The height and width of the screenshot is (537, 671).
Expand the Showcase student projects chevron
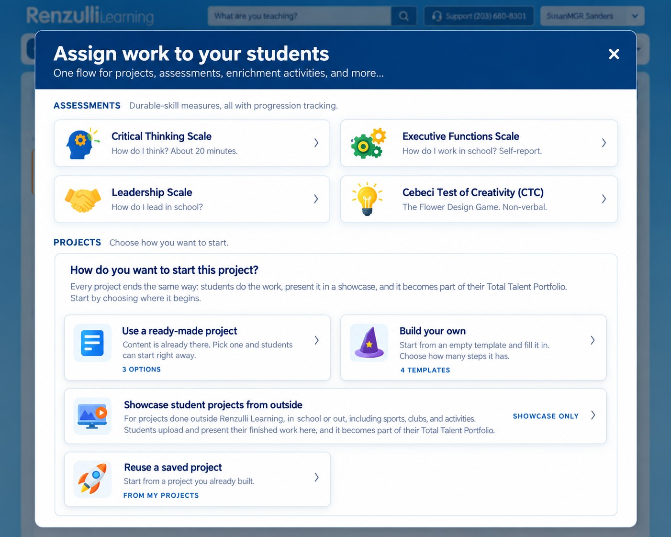(593, 415)
